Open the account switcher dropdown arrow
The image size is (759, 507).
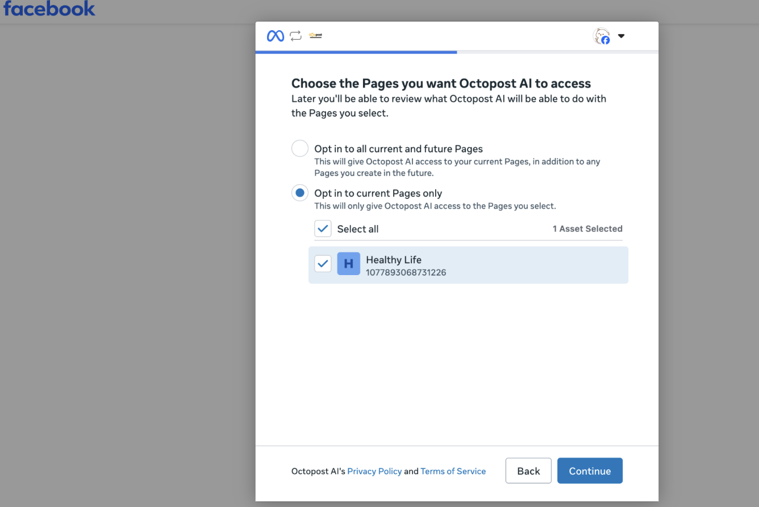[x=621, y=36]
